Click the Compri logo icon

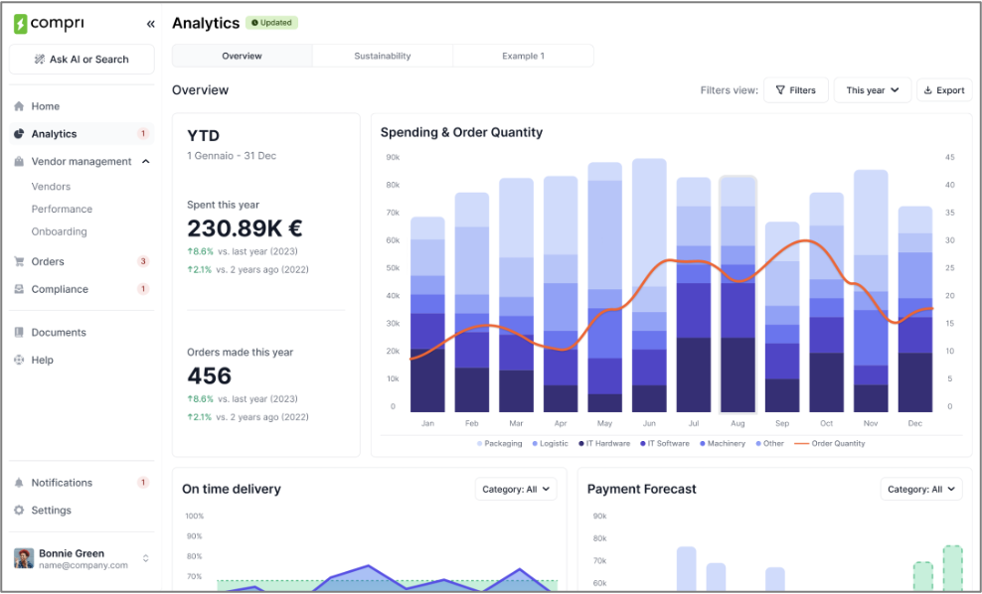(x=20, y=24)
